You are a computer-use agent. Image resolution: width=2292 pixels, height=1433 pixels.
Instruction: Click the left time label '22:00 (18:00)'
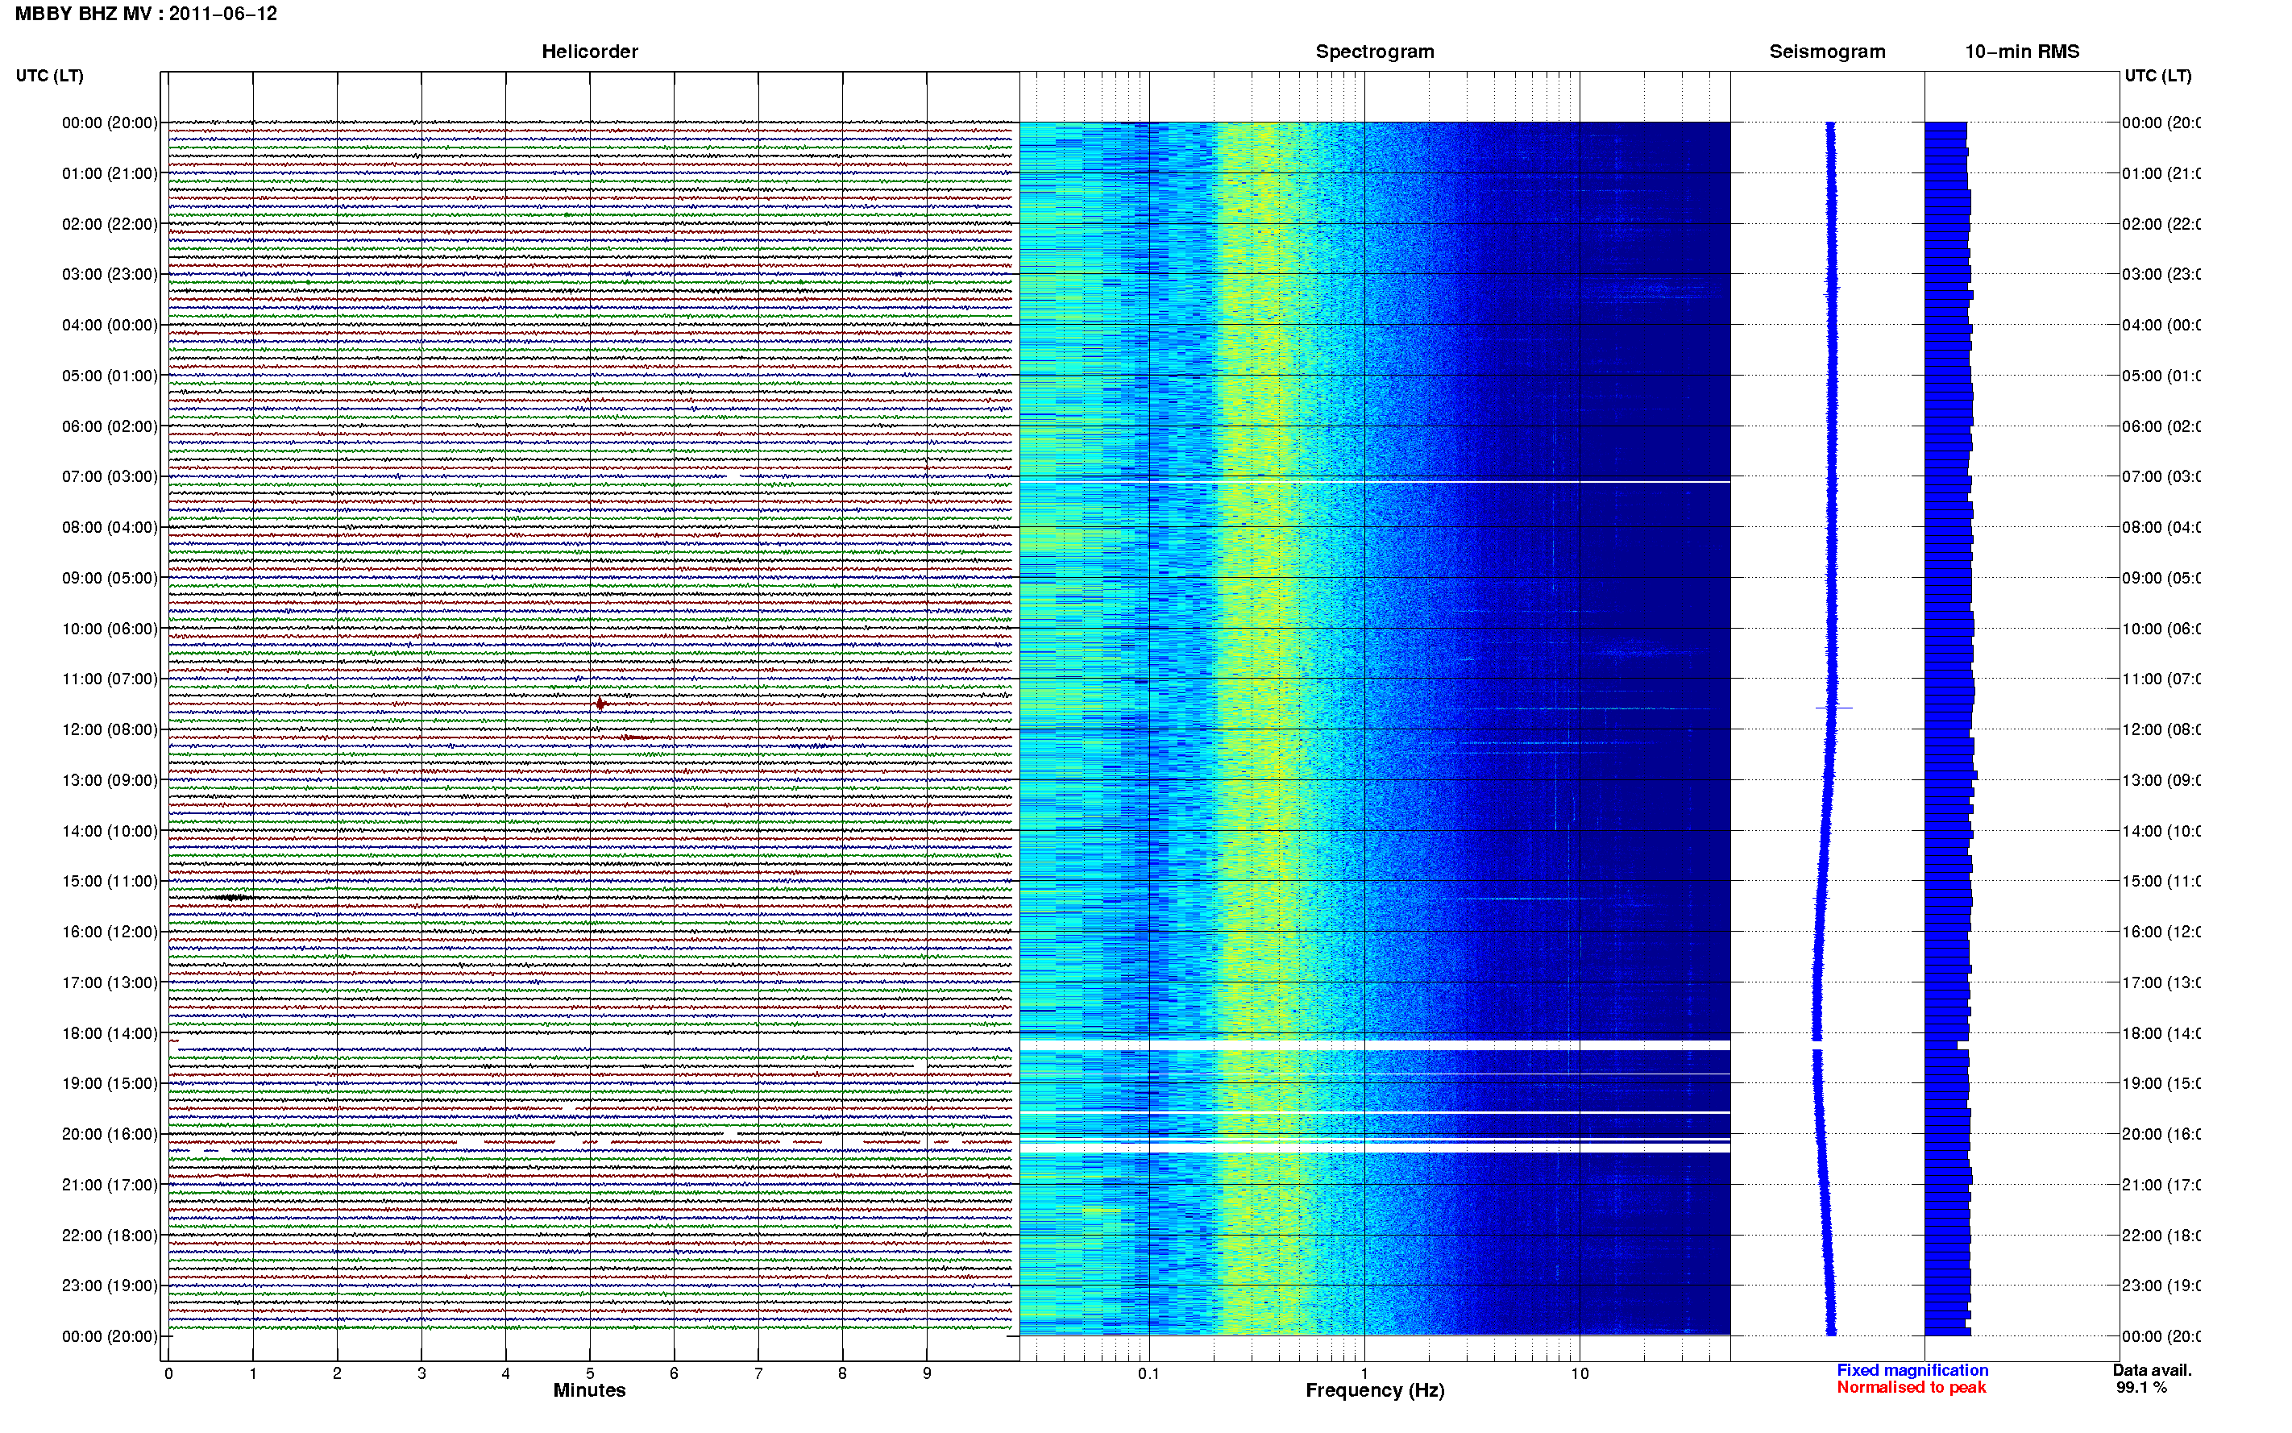110,1236
